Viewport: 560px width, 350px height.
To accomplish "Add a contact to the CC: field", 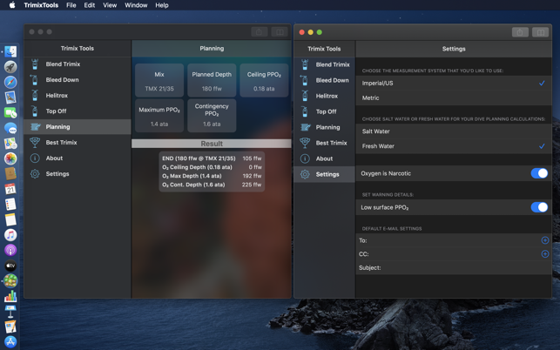I will [544, 254].
